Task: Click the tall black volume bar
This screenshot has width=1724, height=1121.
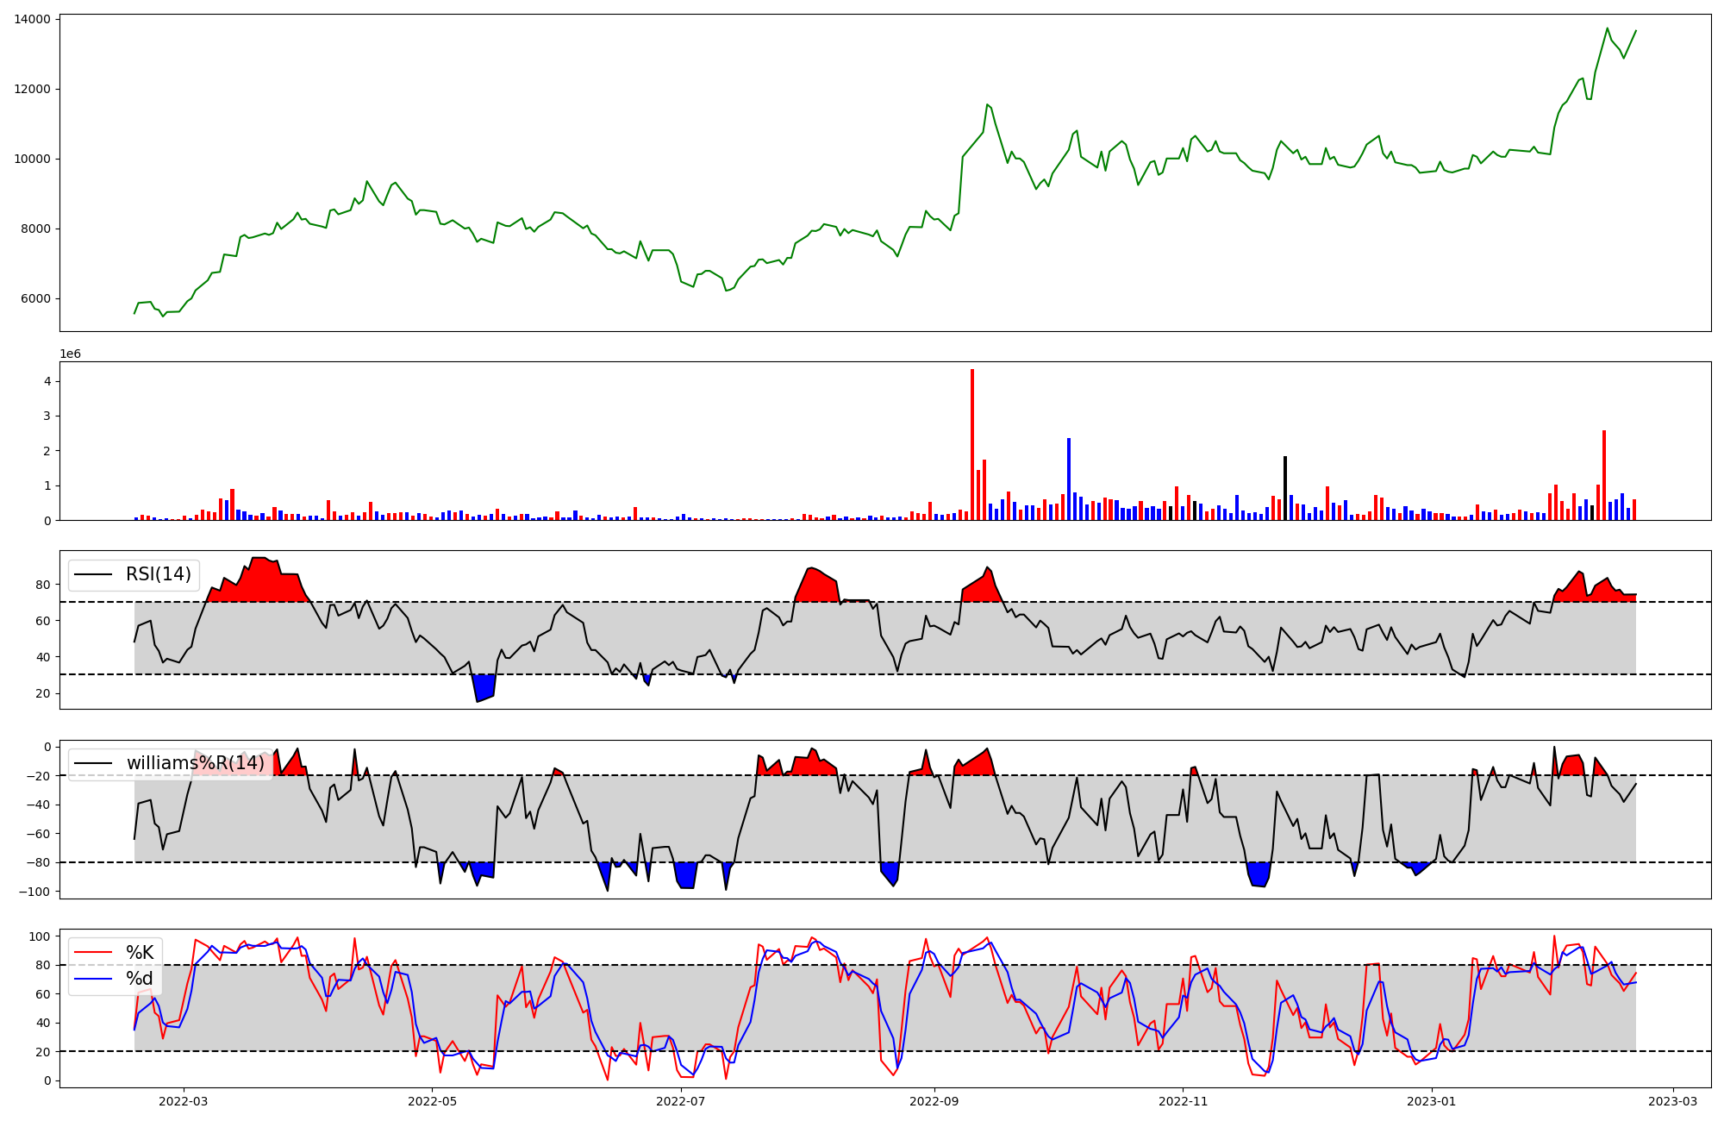Action: click(x=1284, y=488)
